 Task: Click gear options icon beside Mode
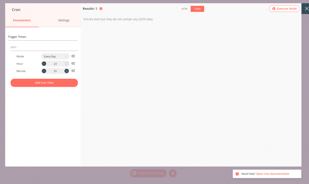[x=73, y=56]
